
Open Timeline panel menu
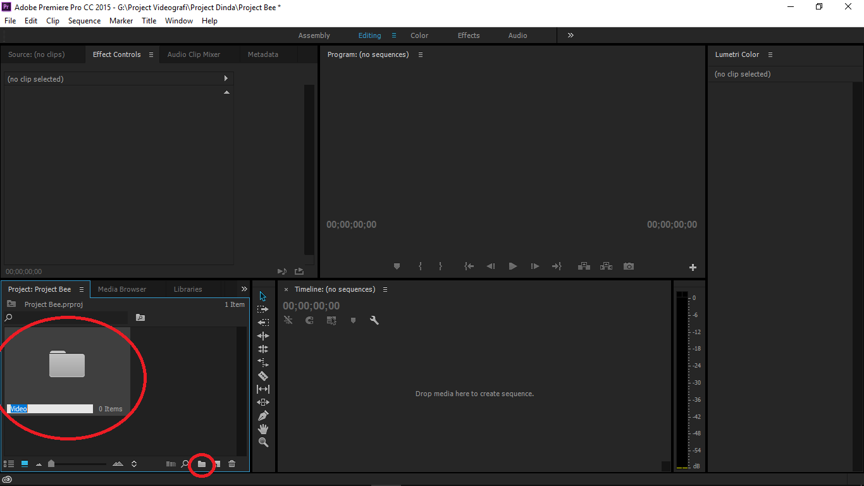point(385,289)
